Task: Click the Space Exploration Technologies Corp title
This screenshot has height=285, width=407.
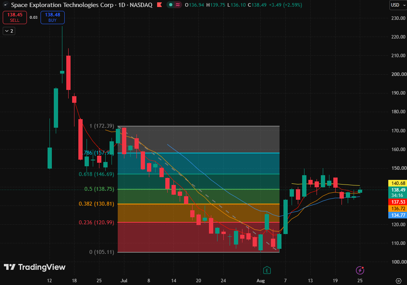Action: pyautogui.click(x=62, y=5)
